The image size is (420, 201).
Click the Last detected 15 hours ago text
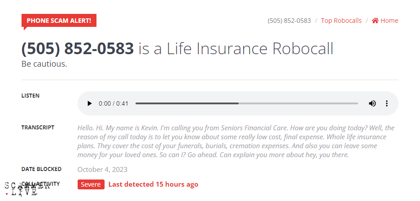[x=153, y=184]
